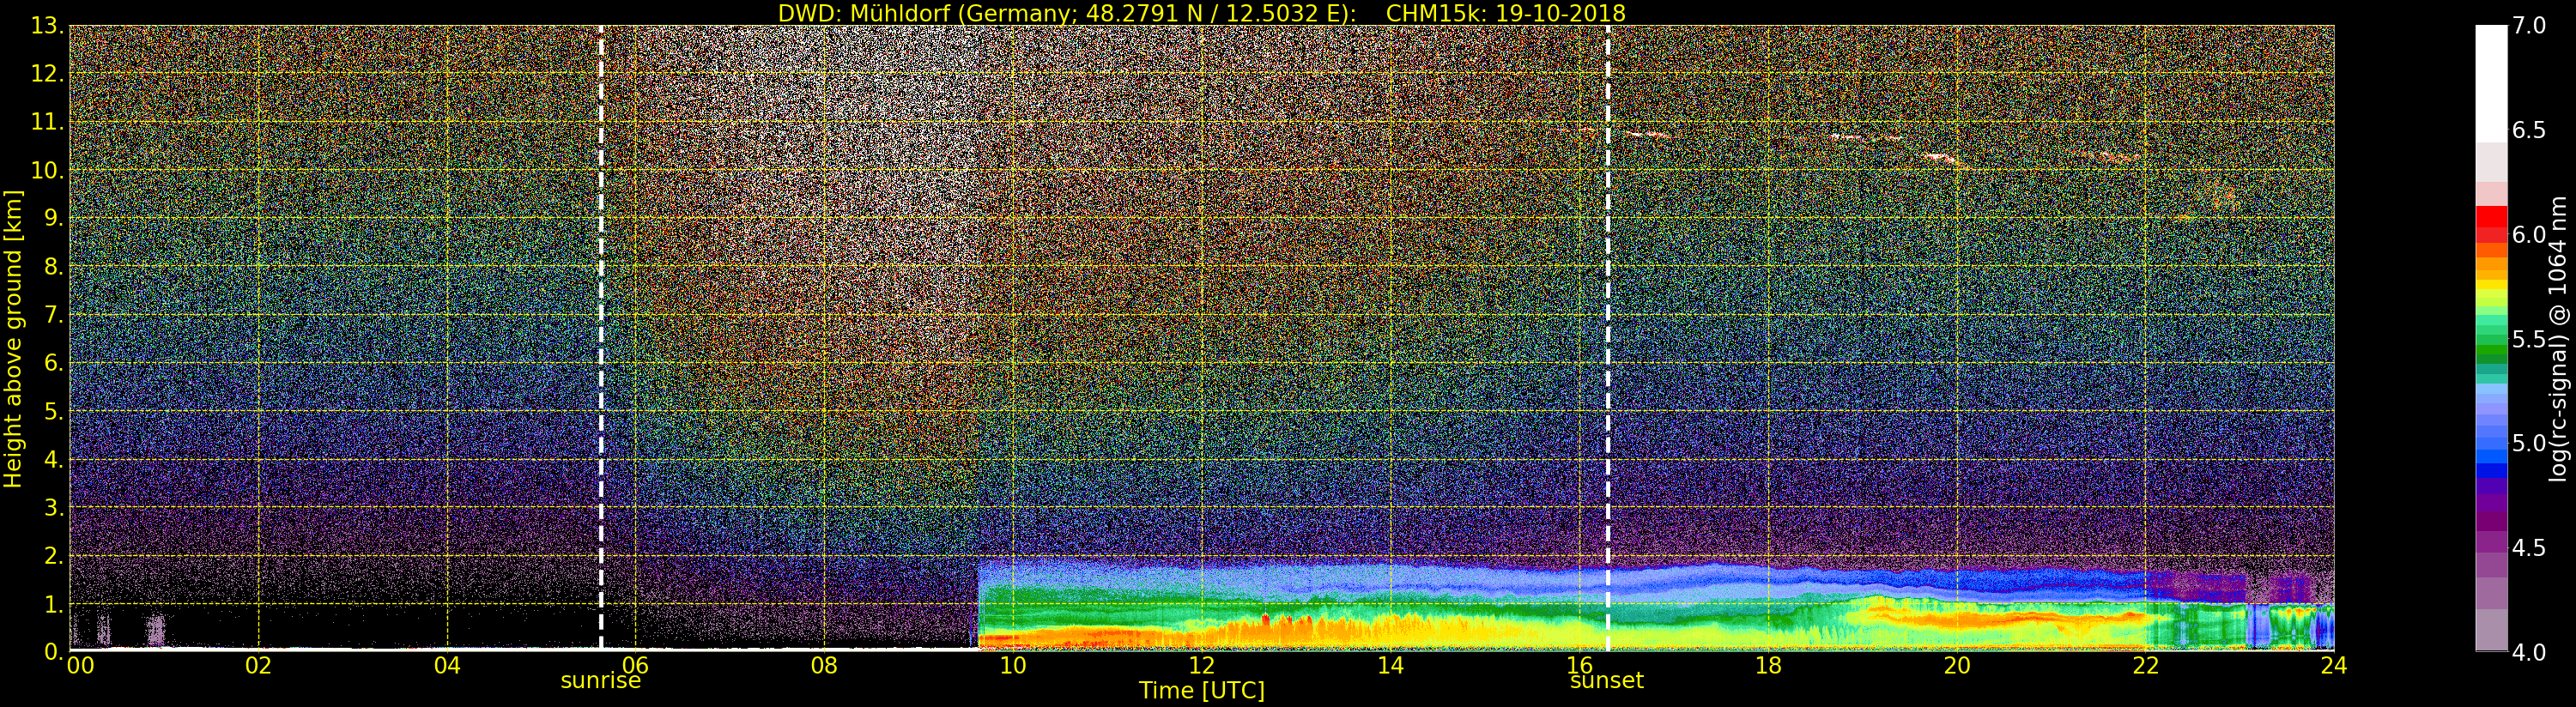Click the height axis tick label "3."
The height and width of the screenshot is (707, 2576).
53,507
